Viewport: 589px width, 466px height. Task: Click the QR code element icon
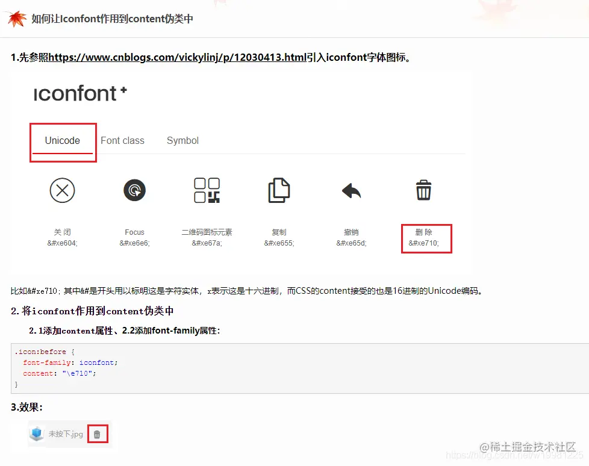(207, 190)
